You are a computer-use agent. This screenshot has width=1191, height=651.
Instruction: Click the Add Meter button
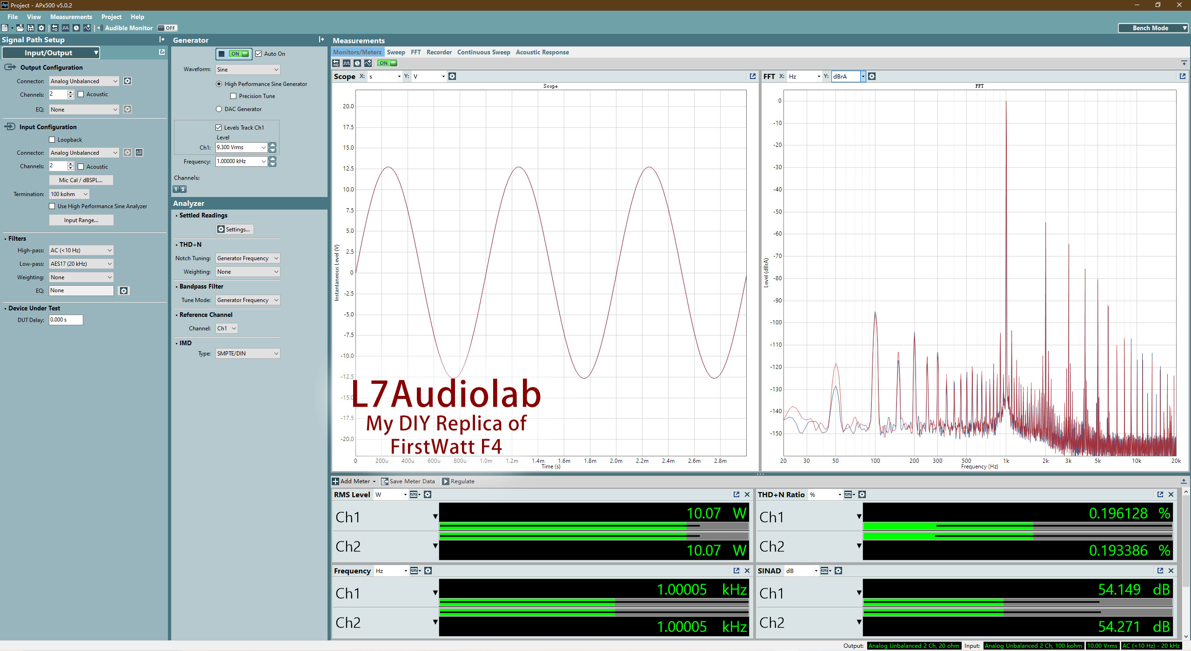pyautogui.click(x=354, y=481)
